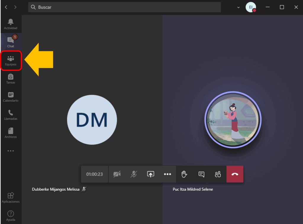Expand more apps ellipsis in sidebar

pyautogui.click(x=11, y=151)
